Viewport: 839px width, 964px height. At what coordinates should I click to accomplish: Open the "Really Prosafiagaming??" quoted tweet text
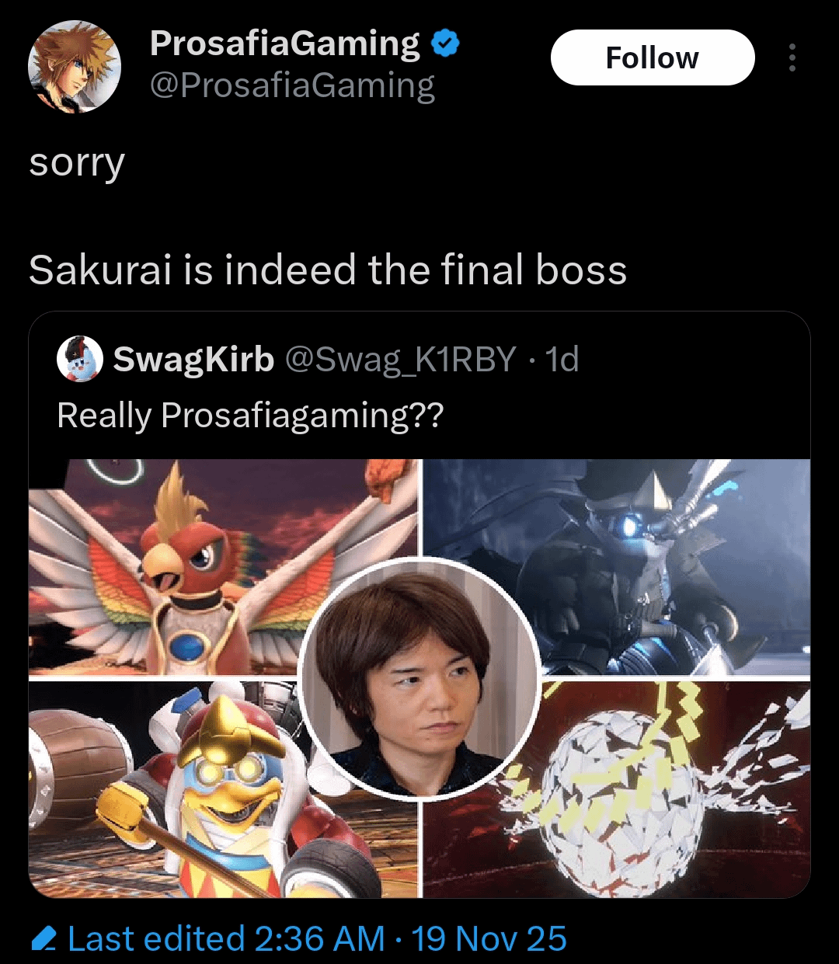point(249,416)
